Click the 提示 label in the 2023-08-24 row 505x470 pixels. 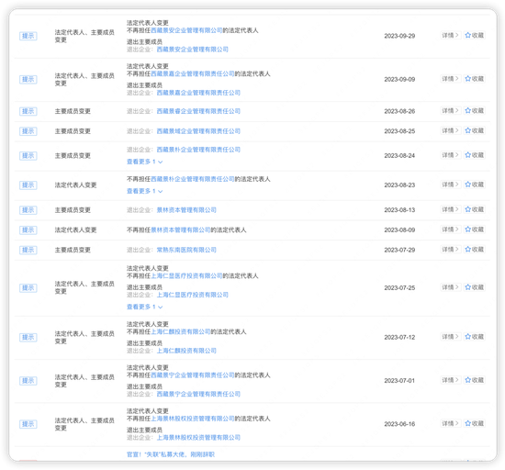[28, 155]
